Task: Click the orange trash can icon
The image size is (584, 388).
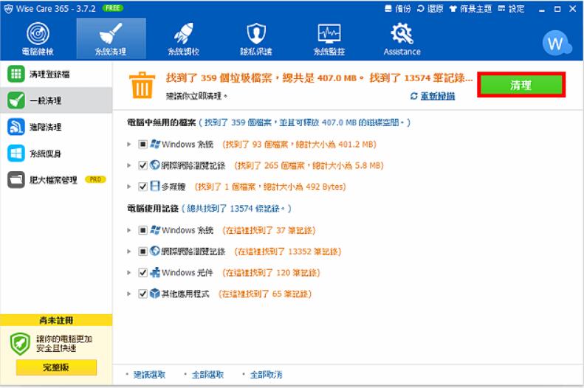Action: coord(142,85)
